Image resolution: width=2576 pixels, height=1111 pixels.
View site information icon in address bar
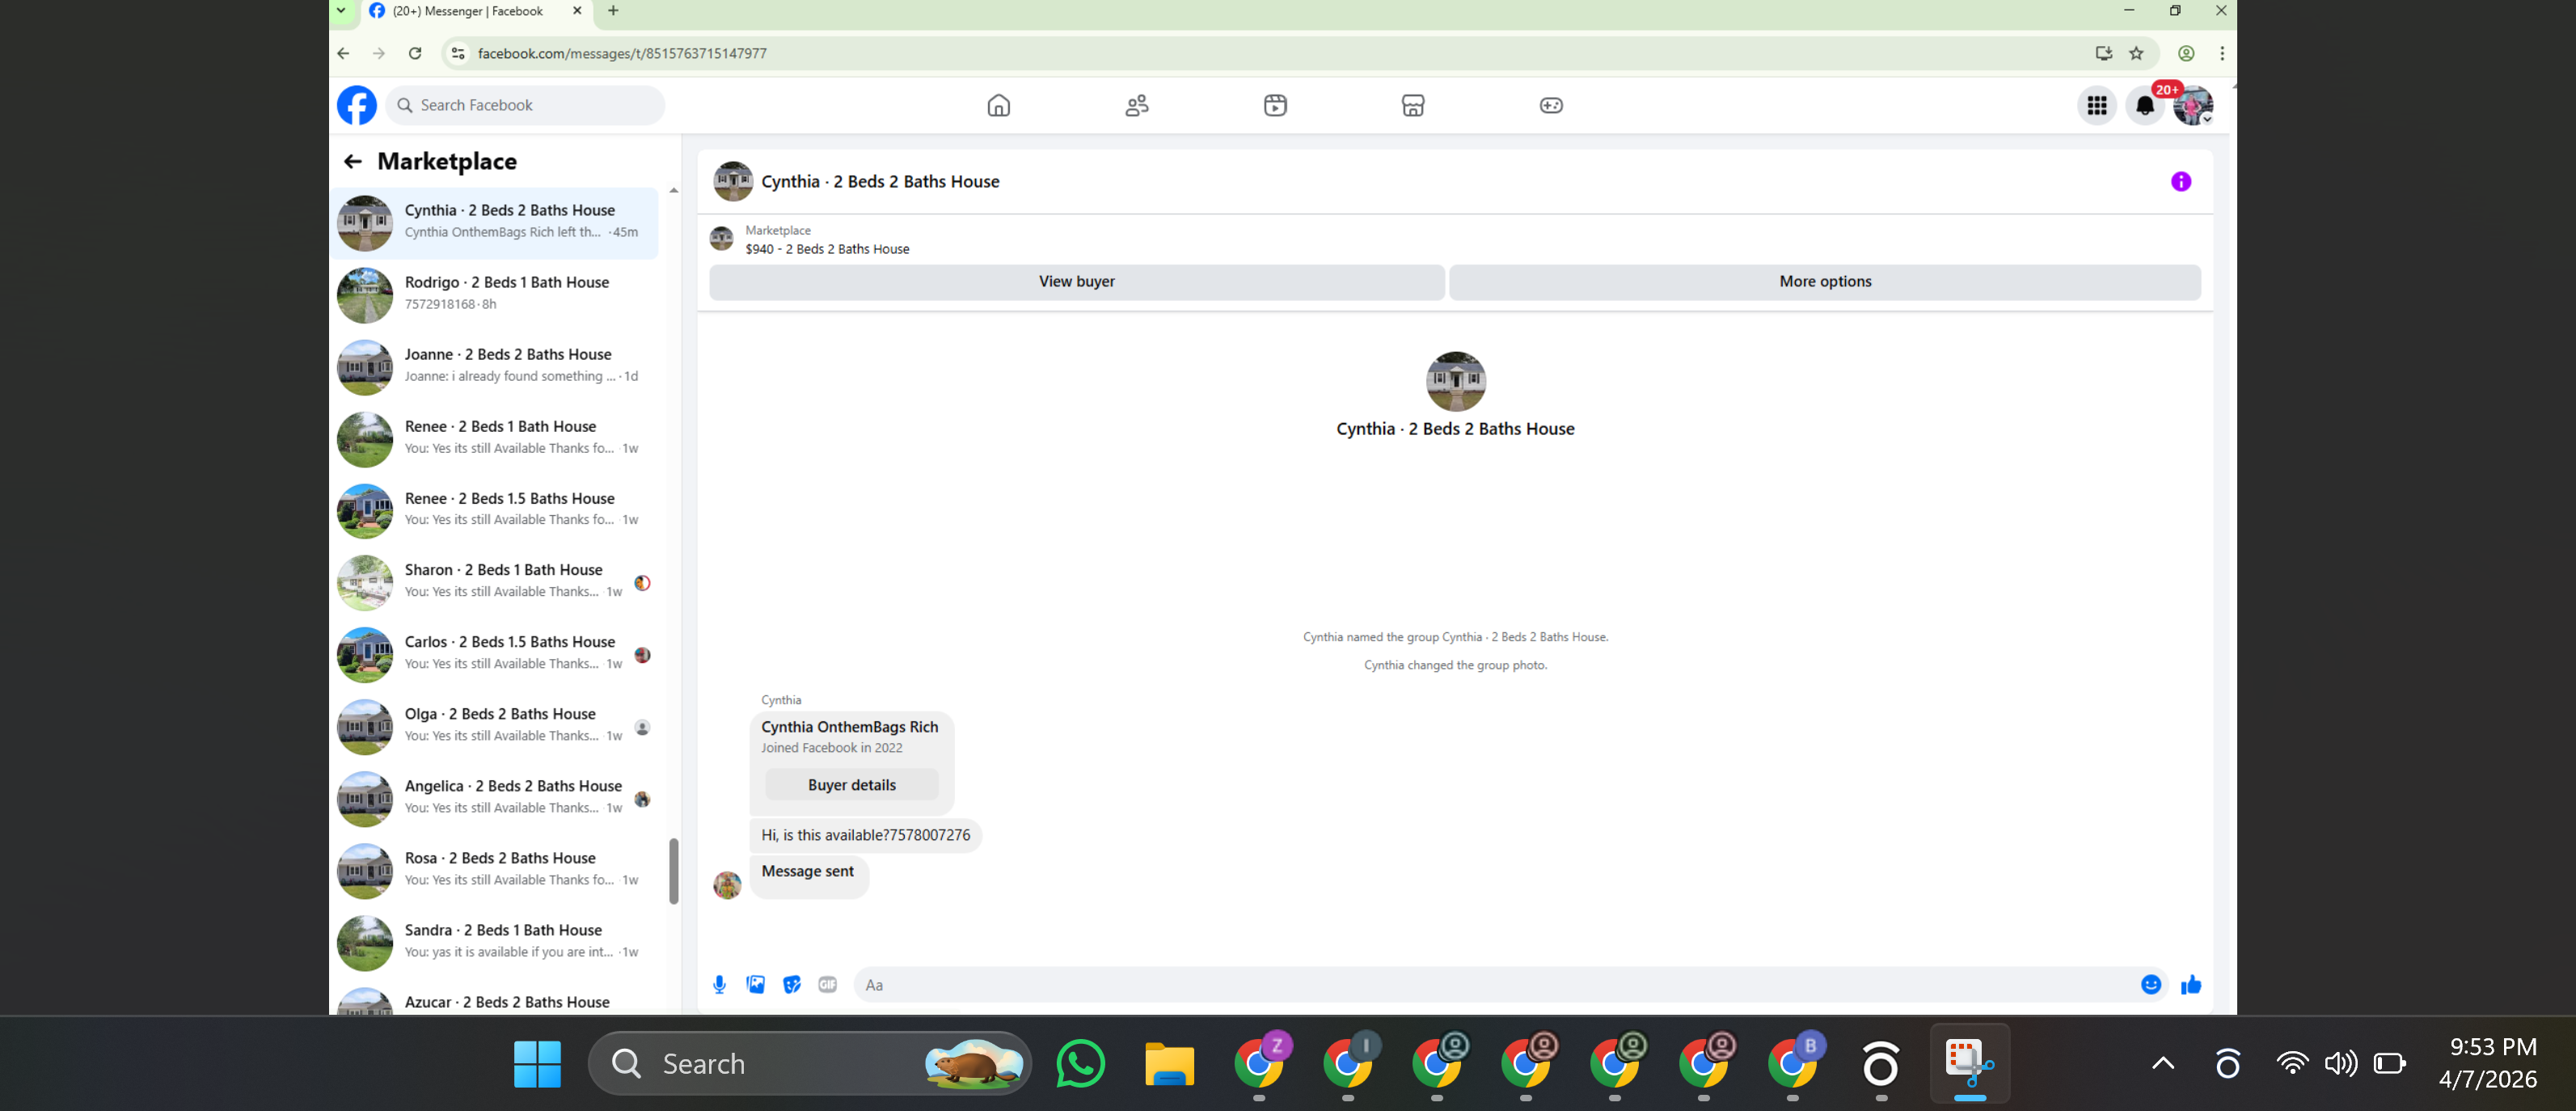pyautogui.click(x=458, y=53)
